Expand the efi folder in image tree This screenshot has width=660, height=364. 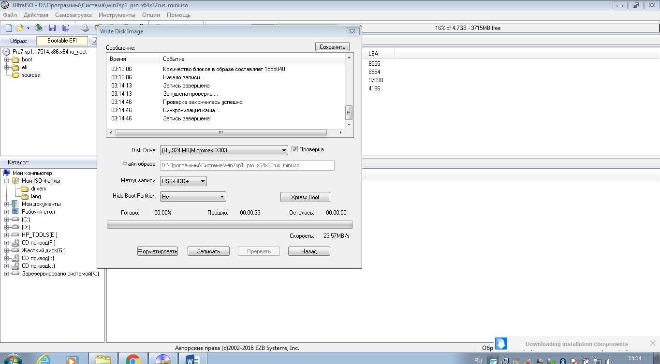[7, 68]
